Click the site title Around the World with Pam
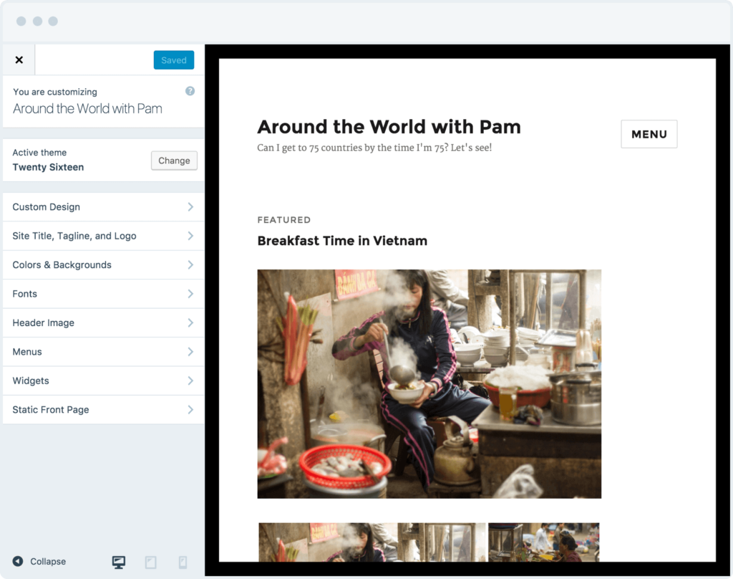 (389, 127)
